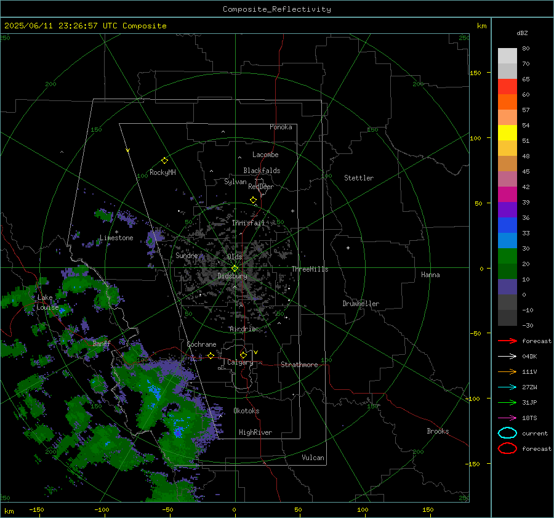Select yellow diamond marker below Cochrane label

[x=211, y=355]
